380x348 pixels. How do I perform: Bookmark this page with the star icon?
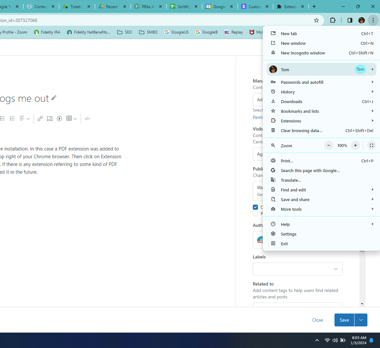316,20
